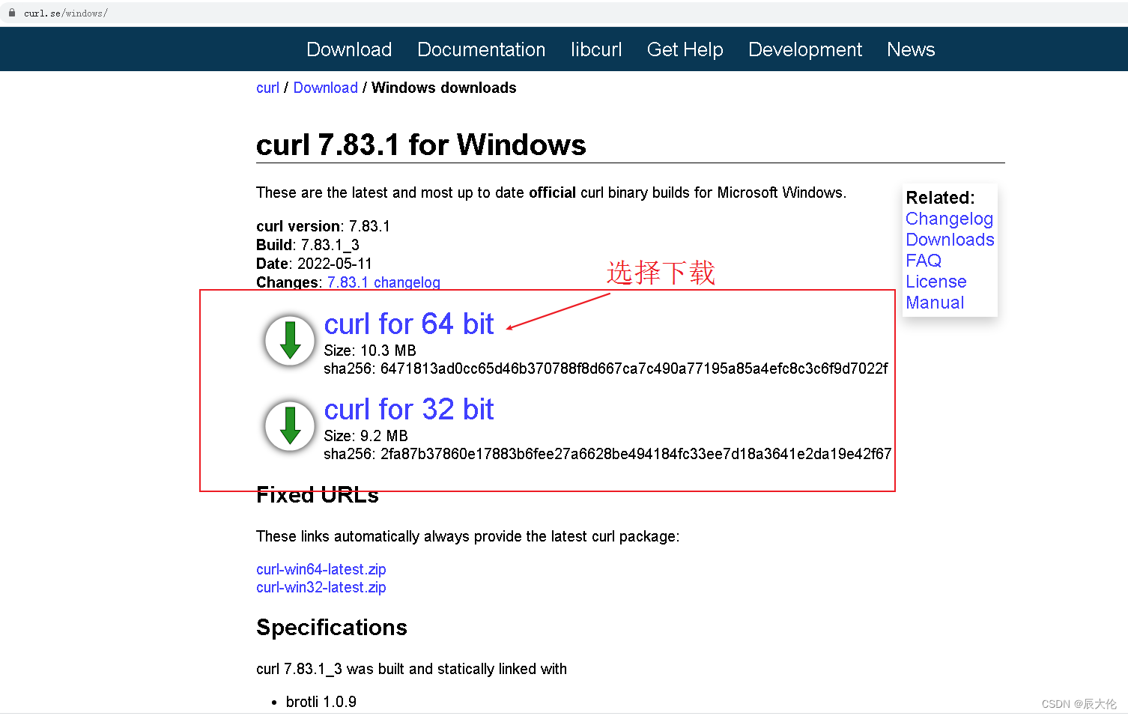The width and height of the screenshot is (1128, 716).
Task: Open Downloads in Related box
Action: pos(950,240)
